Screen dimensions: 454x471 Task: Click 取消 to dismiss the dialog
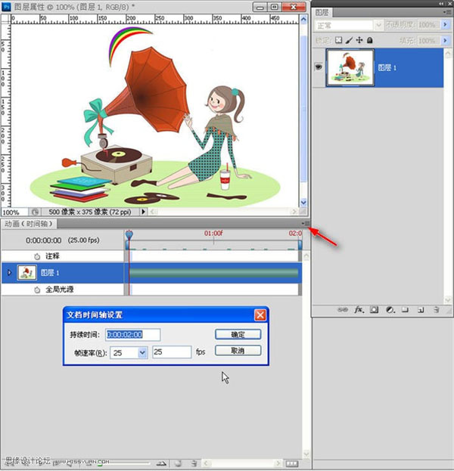[238, 351]
